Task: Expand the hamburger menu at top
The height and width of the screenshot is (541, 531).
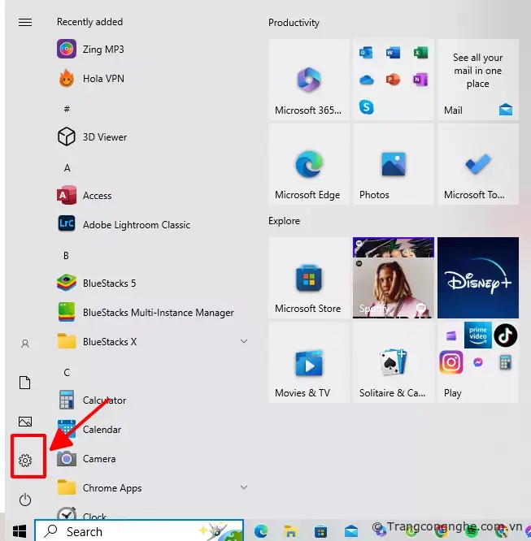Action: click(25, 22)
